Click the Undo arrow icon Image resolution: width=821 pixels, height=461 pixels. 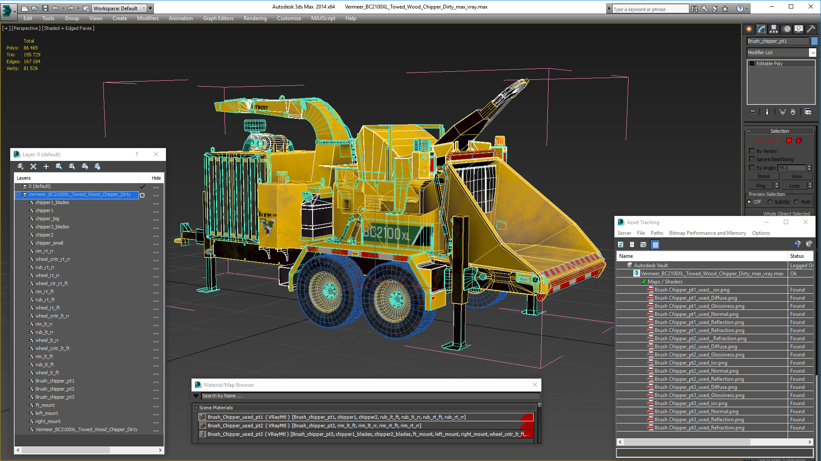(x=56, y=8)
